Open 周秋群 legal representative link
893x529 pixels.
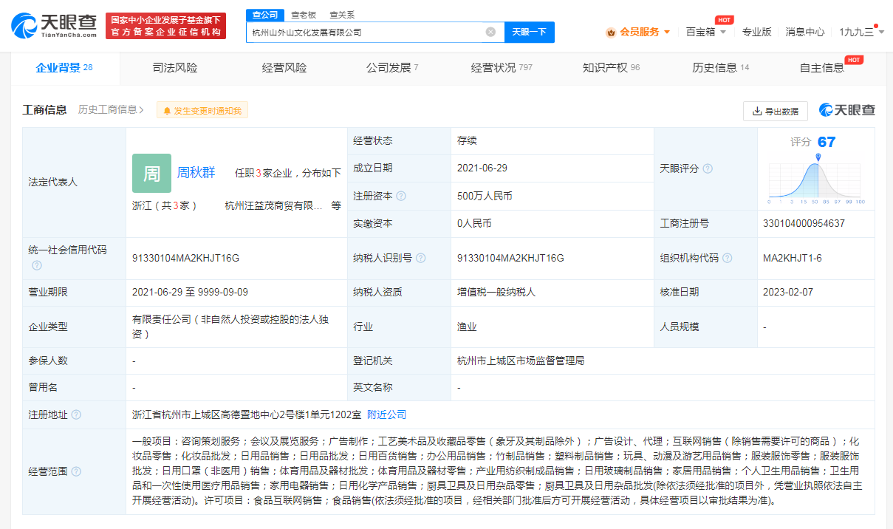(196, 172)
